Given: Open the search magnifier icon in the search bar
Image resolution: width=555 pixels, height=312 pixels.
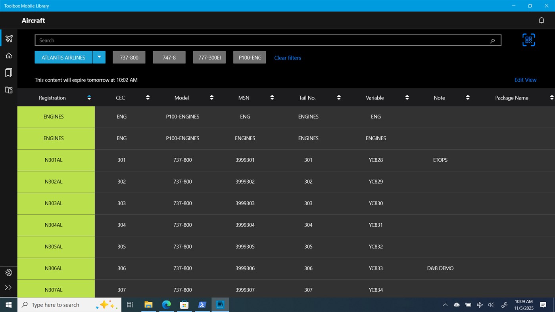Looking at the screenshot, I should [x=492, y=40].
